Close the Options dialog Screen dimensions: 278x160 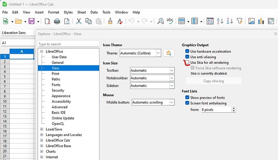click(x=275, y=34)
